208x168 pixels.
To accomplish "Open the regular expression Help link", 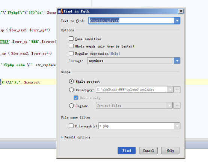I will tap(115, 54).
